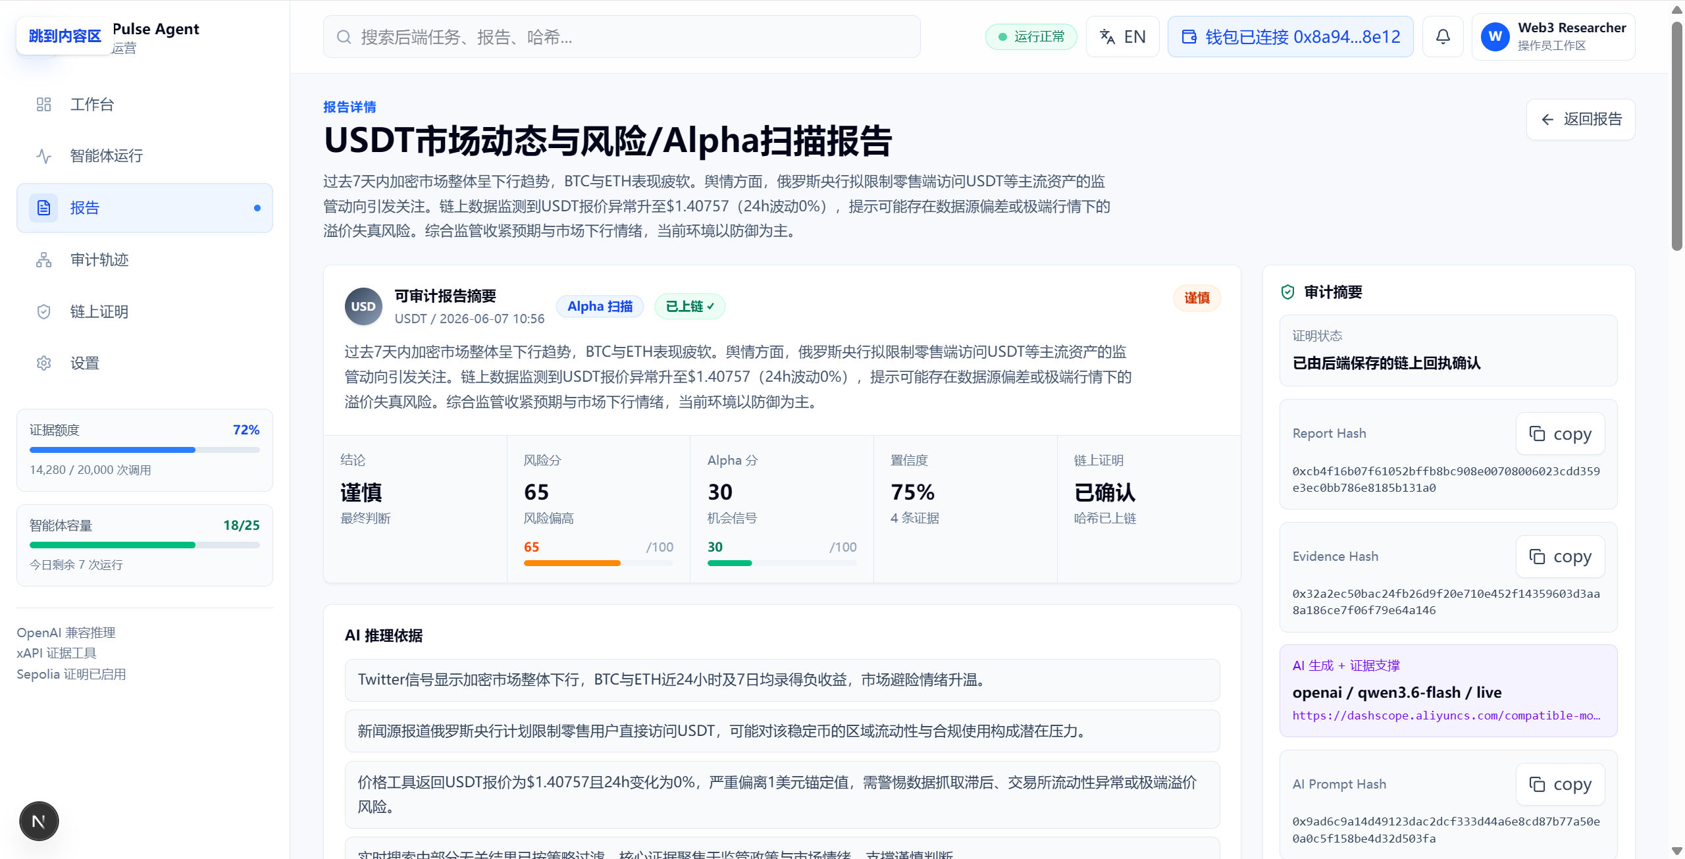Click the copy icon for AI Prompt Hash
The width and height of the screenshot is (1685, 859).
coord(1537,784)
